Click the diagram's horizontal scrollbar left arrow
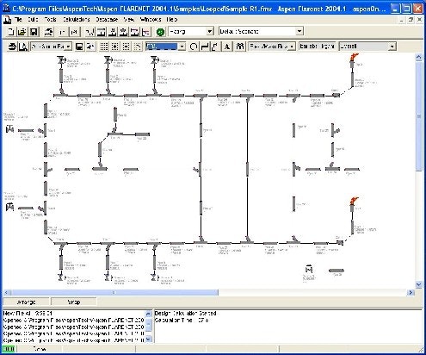 [7, 292]
